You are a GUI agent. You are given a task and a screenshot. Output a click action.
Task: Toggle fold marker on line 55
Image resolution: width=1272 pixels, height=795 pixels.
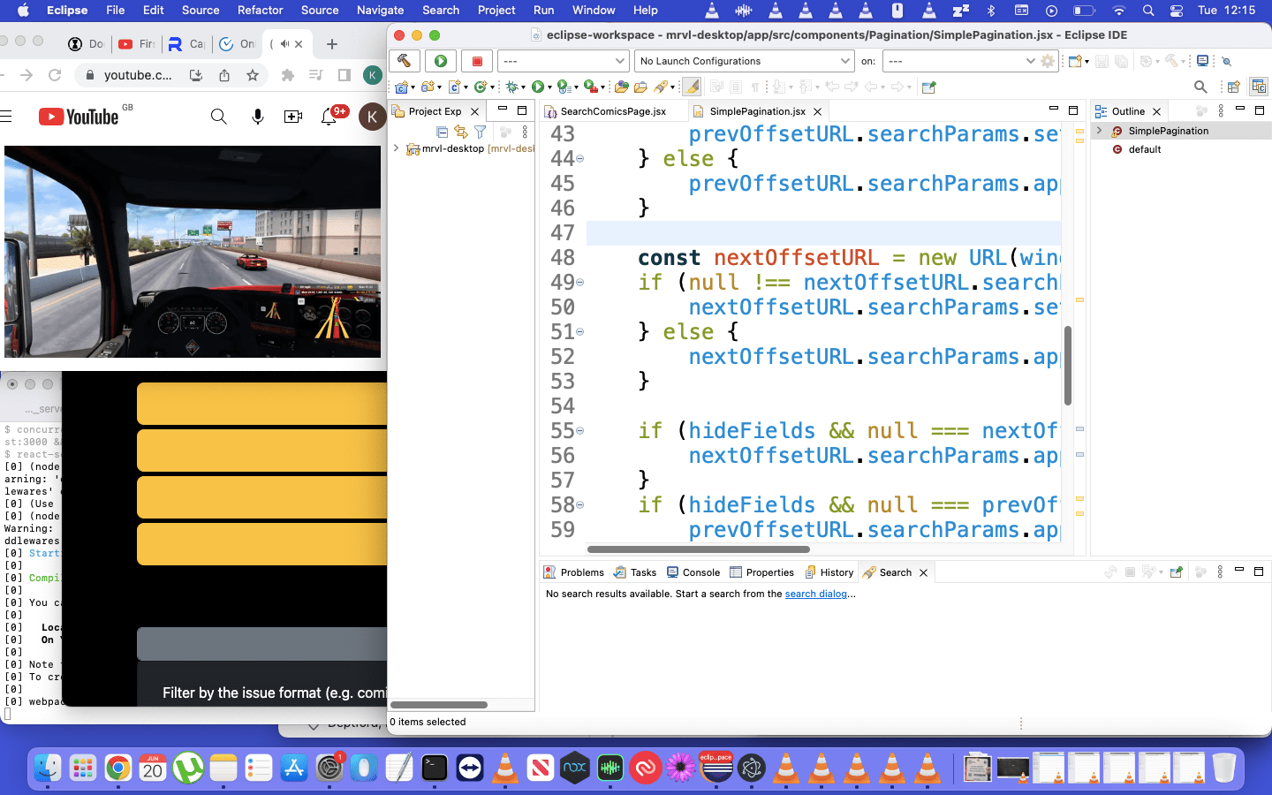[579, 431]
